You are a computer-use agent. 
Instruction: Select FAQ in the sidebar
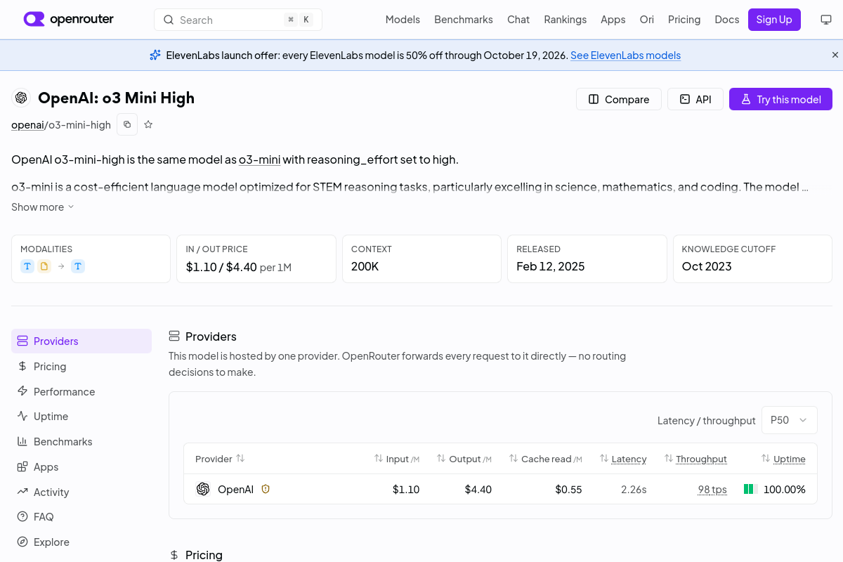tap(81, 516)
